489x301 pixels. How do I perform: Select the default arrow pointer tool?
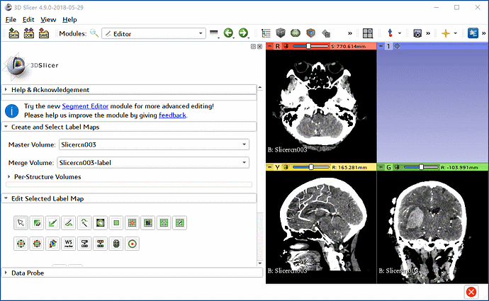(x=21, y=223)
